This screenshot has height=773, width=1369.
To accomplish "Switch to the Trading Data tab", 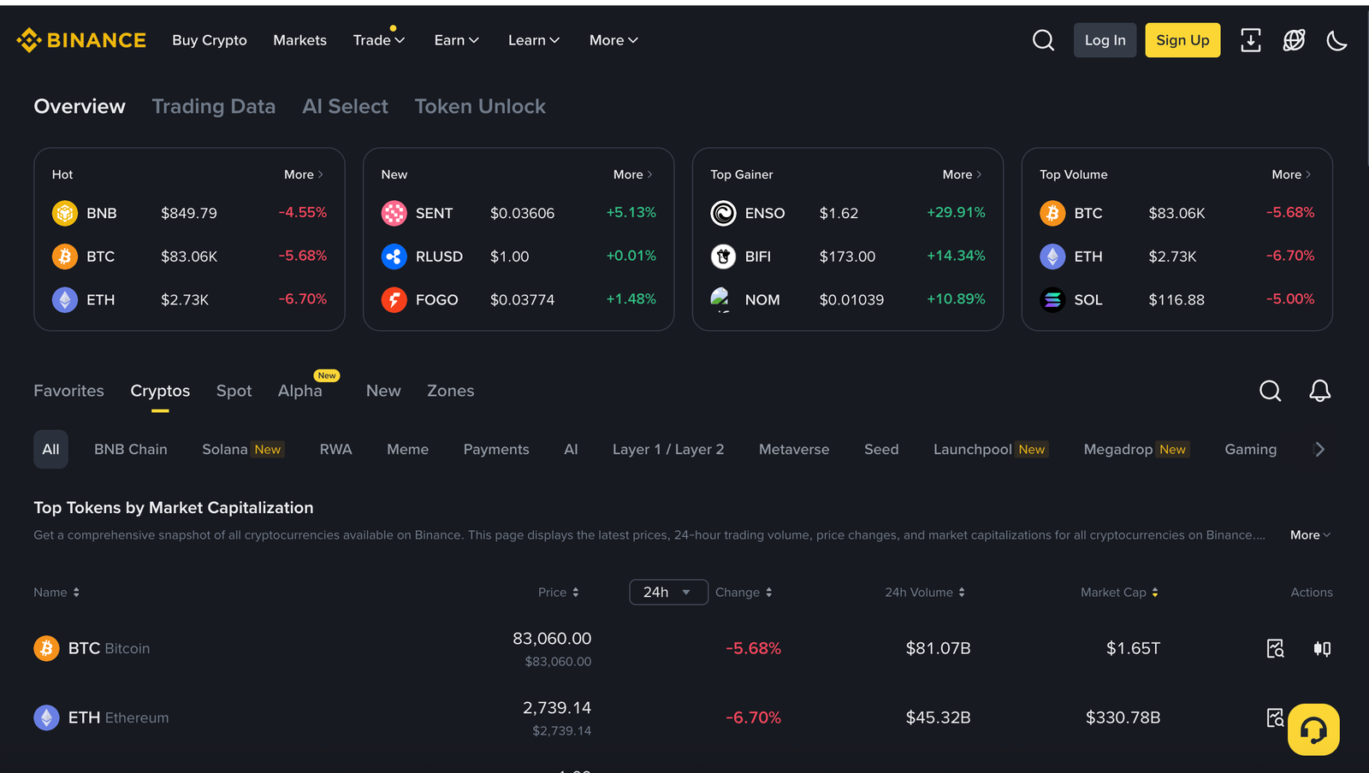I will [213, 106].
